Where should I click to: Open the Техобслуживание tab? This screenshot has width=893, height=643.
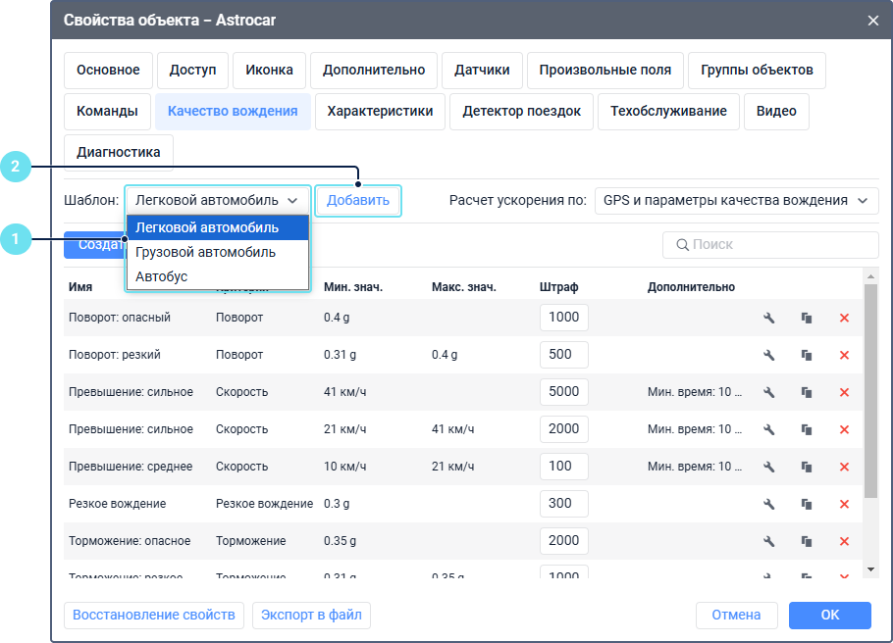coord(668,112)
